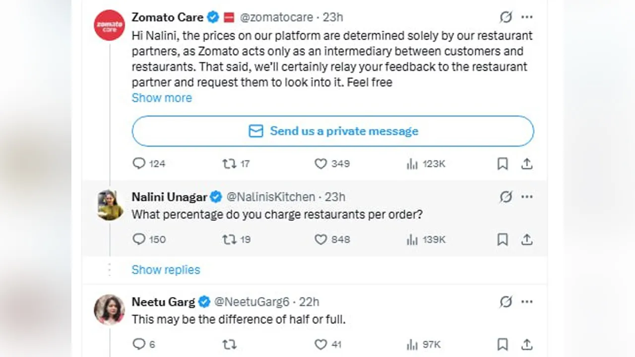Screen dimensions: 635x357
Task: View analytics on Nalini's tweet
Action: click(x=412, y=239)
